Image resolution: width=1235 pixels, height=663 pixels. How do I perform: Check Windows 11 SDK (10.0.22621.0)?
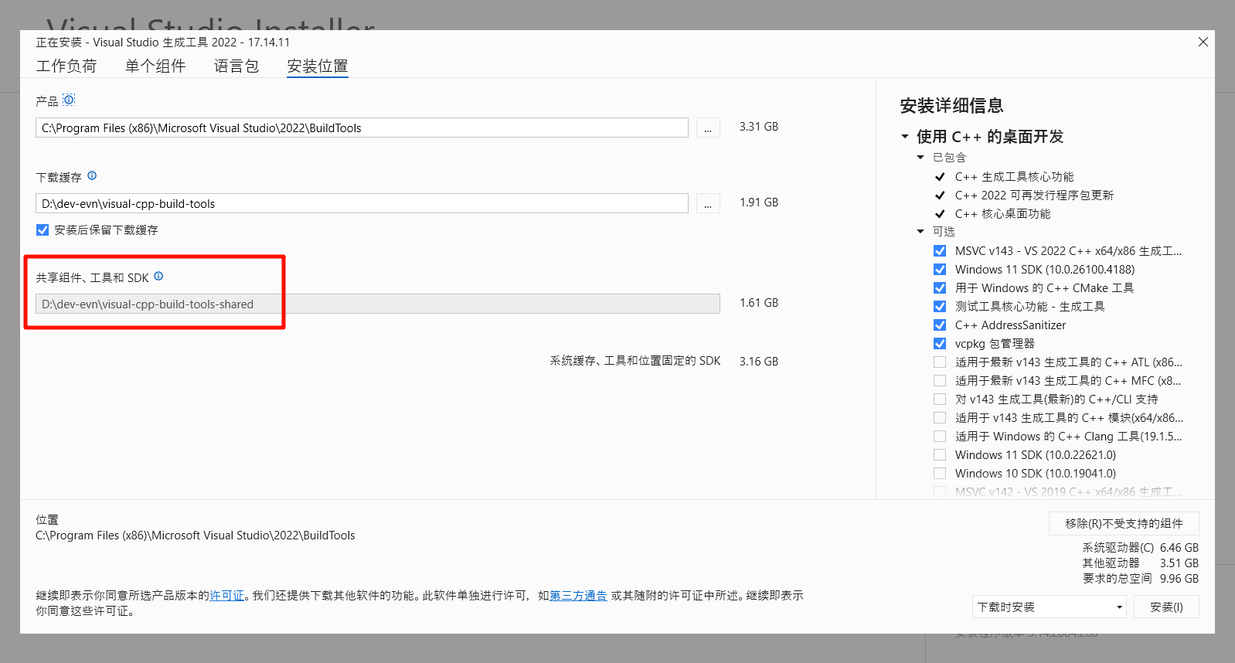click(940, 454)
